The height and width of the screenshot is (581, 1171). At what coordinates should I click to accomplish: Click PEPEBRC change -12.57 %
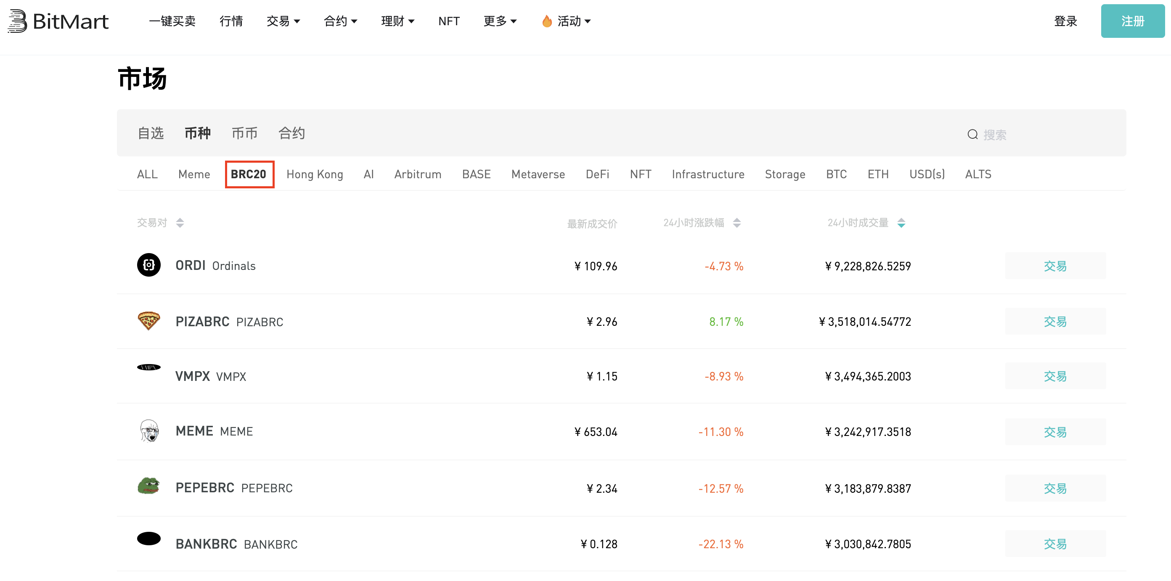721,489
